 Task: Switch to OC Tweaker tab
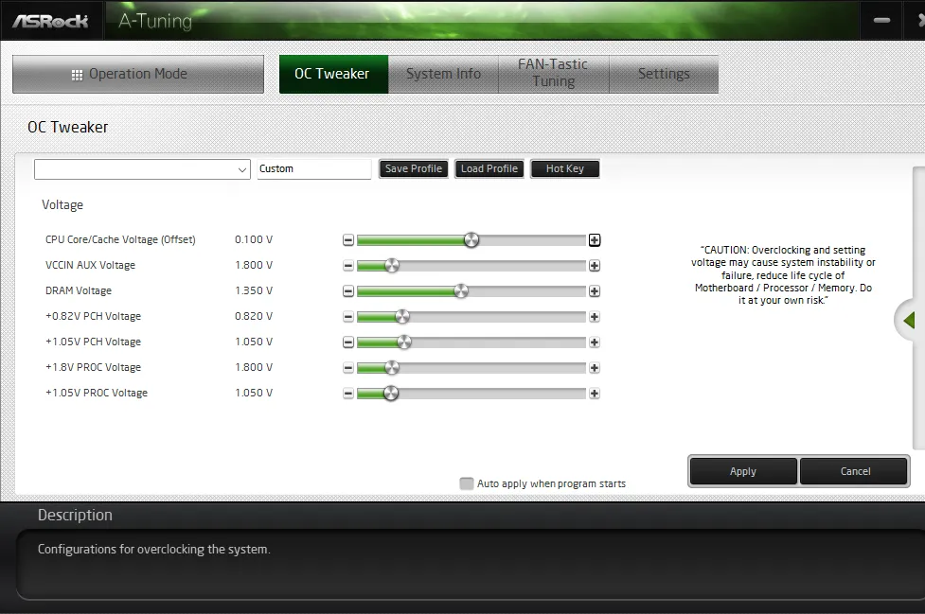pos(333,74)
